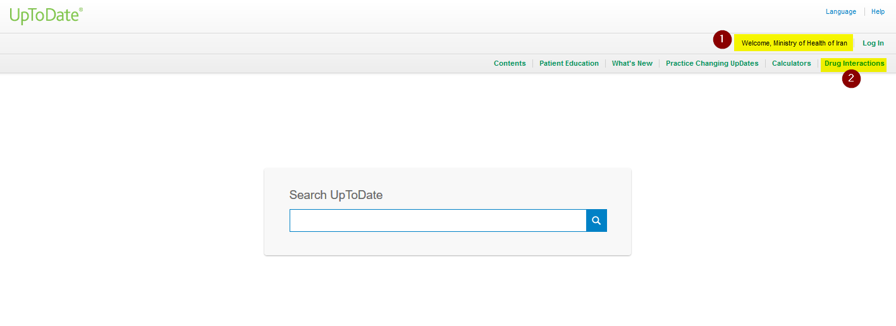Open the Calculators page
This screenshot has width=896, height=326.
(x=791, y=63)
